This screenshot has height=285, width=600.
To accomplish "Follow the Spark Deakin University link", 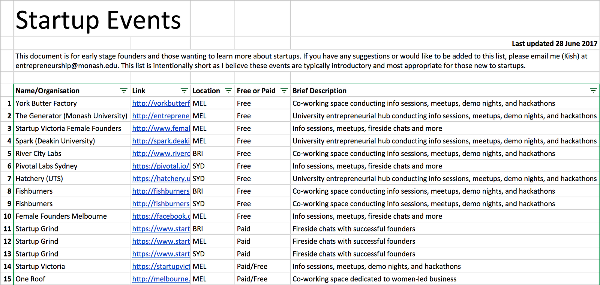I will point(161,141).
